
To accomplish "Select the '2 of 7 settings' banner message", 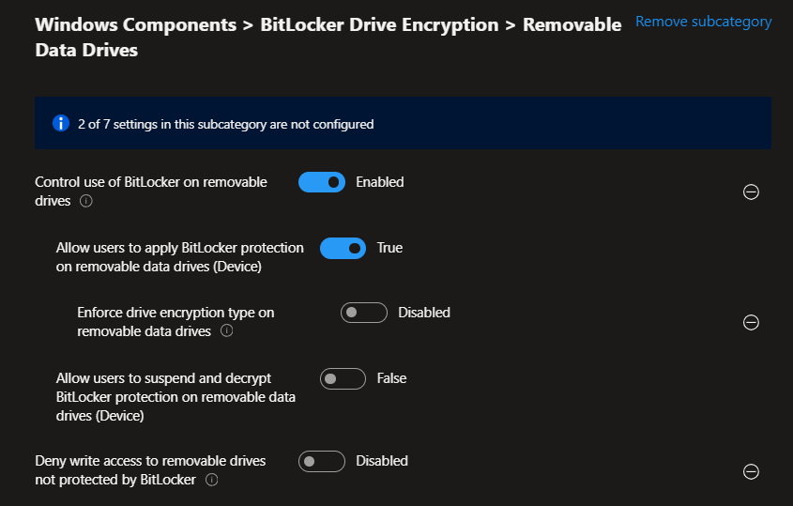I will [x=225, y=124].
